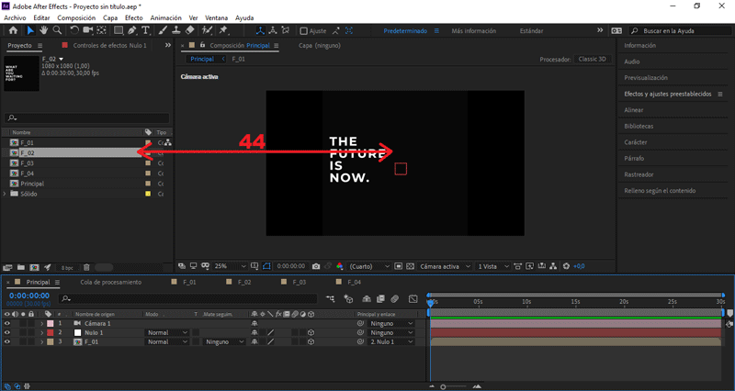The image size is (735, 391).
Task: Click the red label swatch of Nulo 1
Action: point(51,332)
